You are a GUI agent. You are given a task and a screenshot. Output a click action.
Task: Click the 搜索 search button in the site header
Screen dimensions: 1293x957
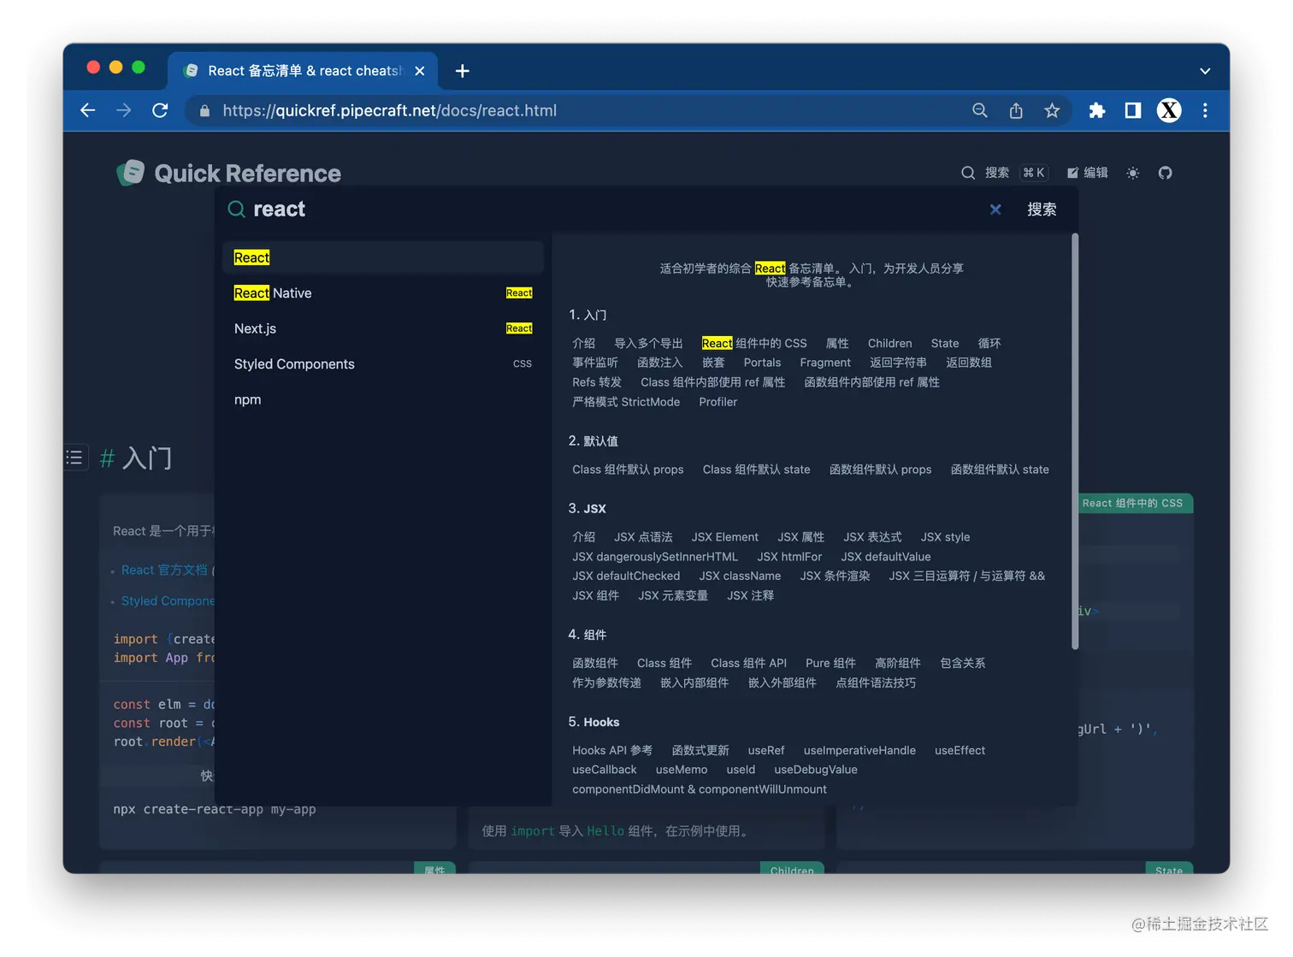coord(997,173)
